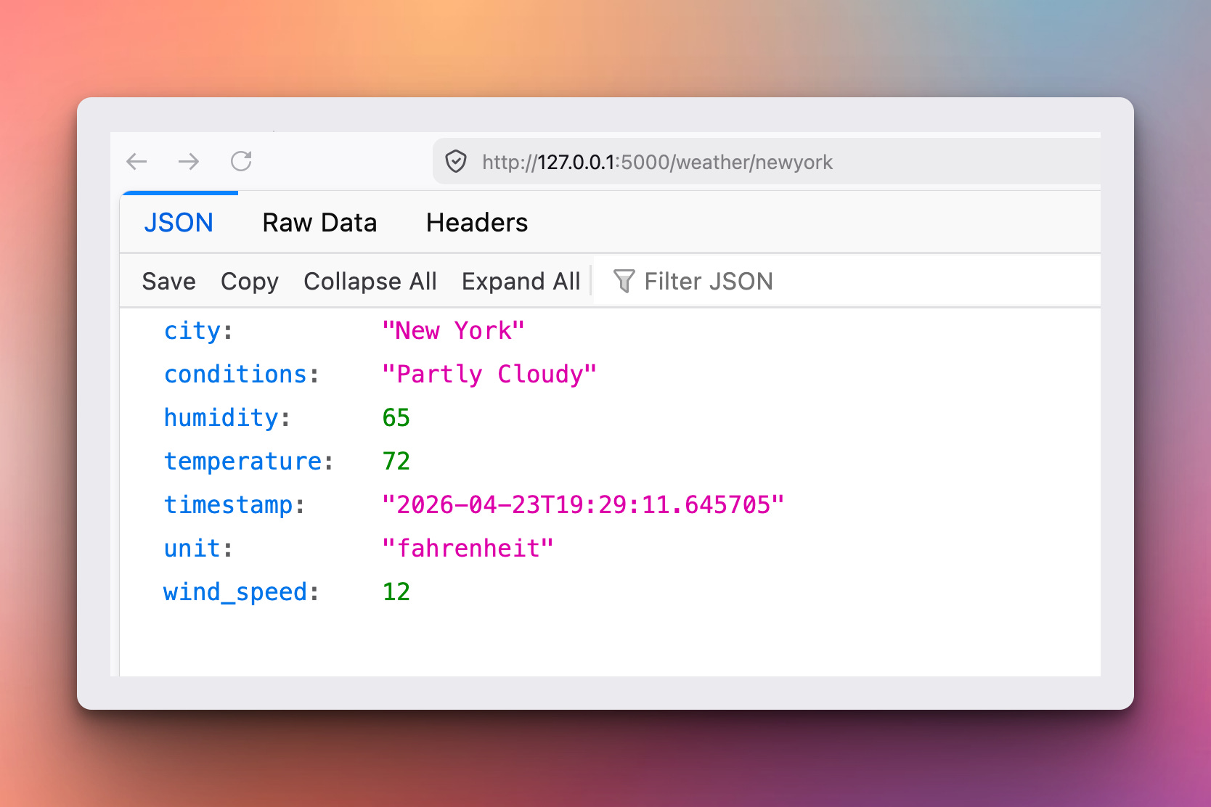Select the temperature key

pyautogui.click(x=243, y=462)
